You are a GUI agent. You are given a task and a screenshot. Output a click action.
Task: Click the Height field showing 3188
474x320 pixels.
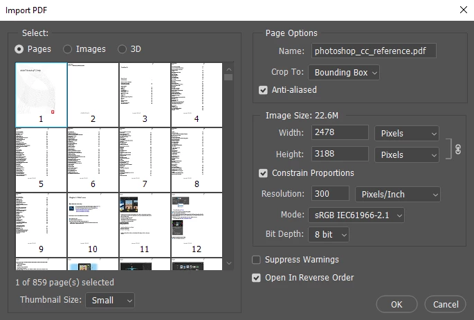click(x=340, y=154)
